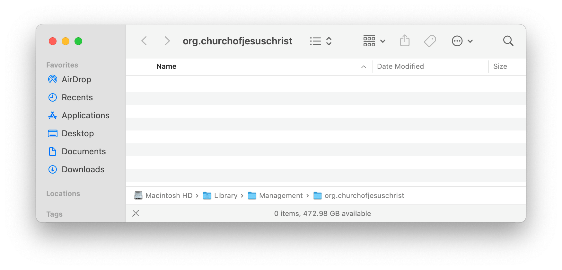Open AirDrop in the sidebar

click(x=76, y=79)
